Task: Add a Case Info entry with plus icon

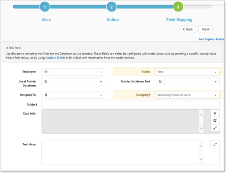Action: point(215,113)
